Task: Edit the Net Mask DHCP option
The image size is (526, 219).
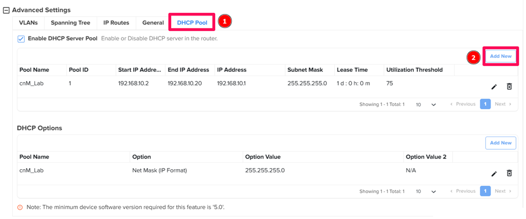Action: (494, 173)
